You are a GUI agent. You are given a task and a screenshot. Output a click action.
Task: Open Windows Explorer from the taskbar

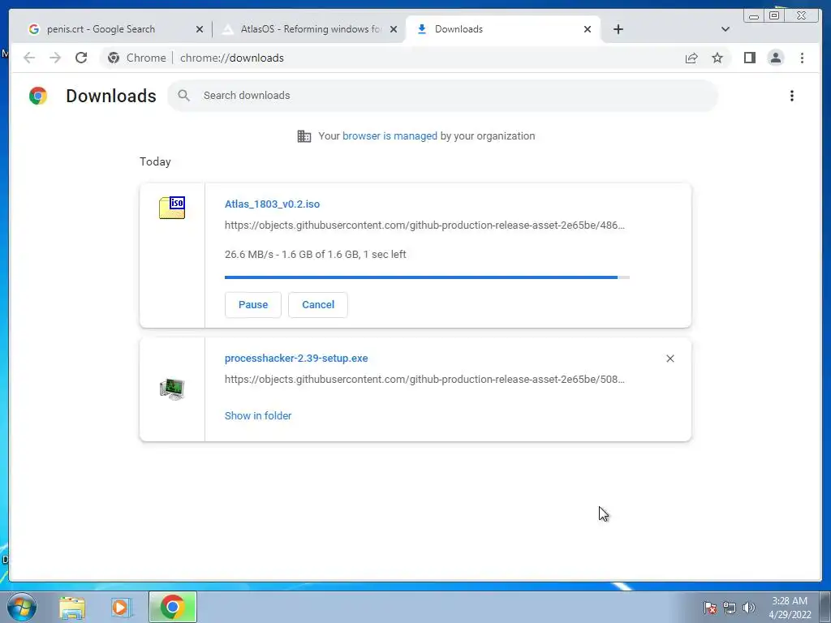(x=72, y=608)
